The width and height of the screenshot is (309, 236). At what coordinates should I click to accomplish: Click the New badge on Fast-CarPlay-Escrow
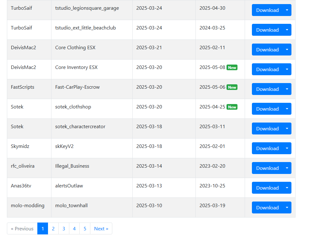(x=232, y=87)
